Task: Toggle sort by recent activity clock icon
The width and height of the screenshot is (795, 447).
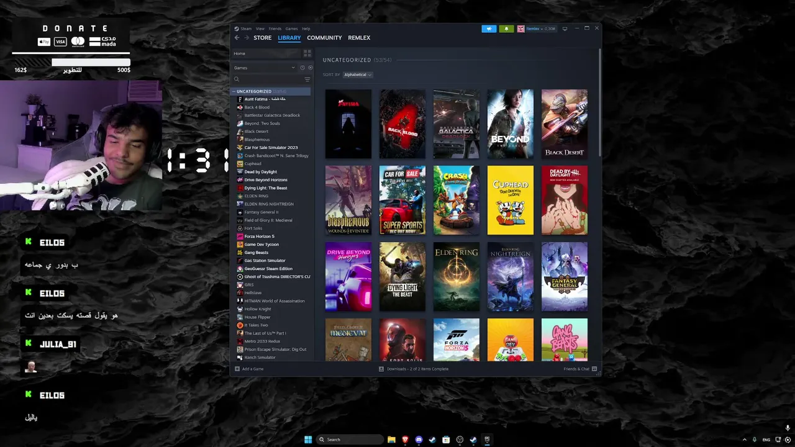Action: (302, 68)
